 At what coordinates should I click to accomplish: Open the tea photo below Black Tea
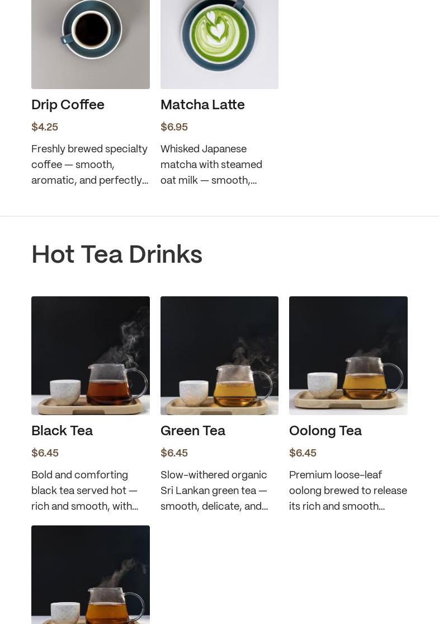91,575
